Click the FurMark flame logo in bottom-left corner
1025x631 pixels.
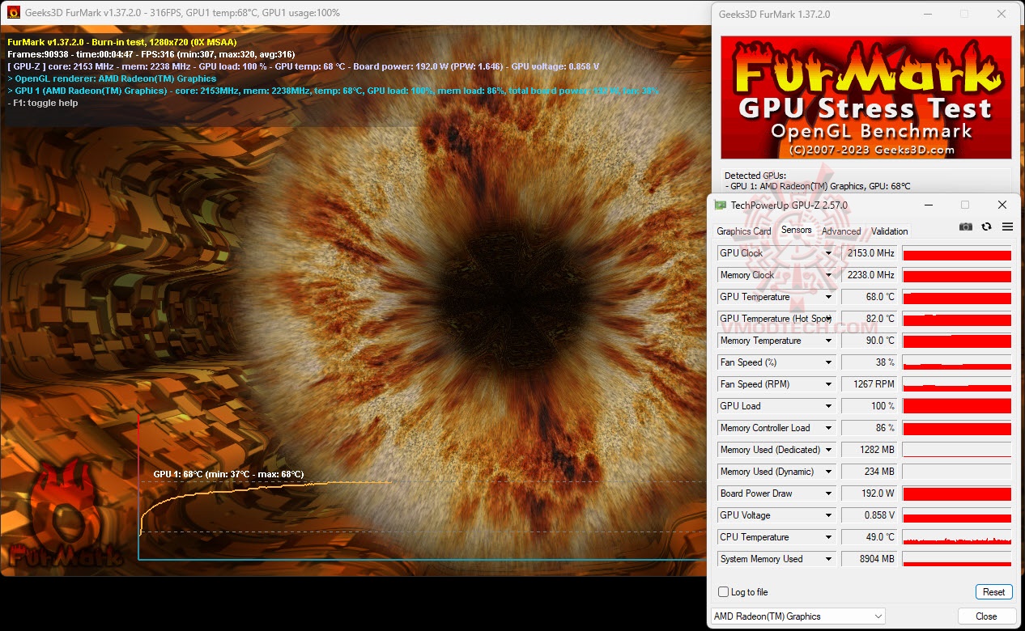65,514
